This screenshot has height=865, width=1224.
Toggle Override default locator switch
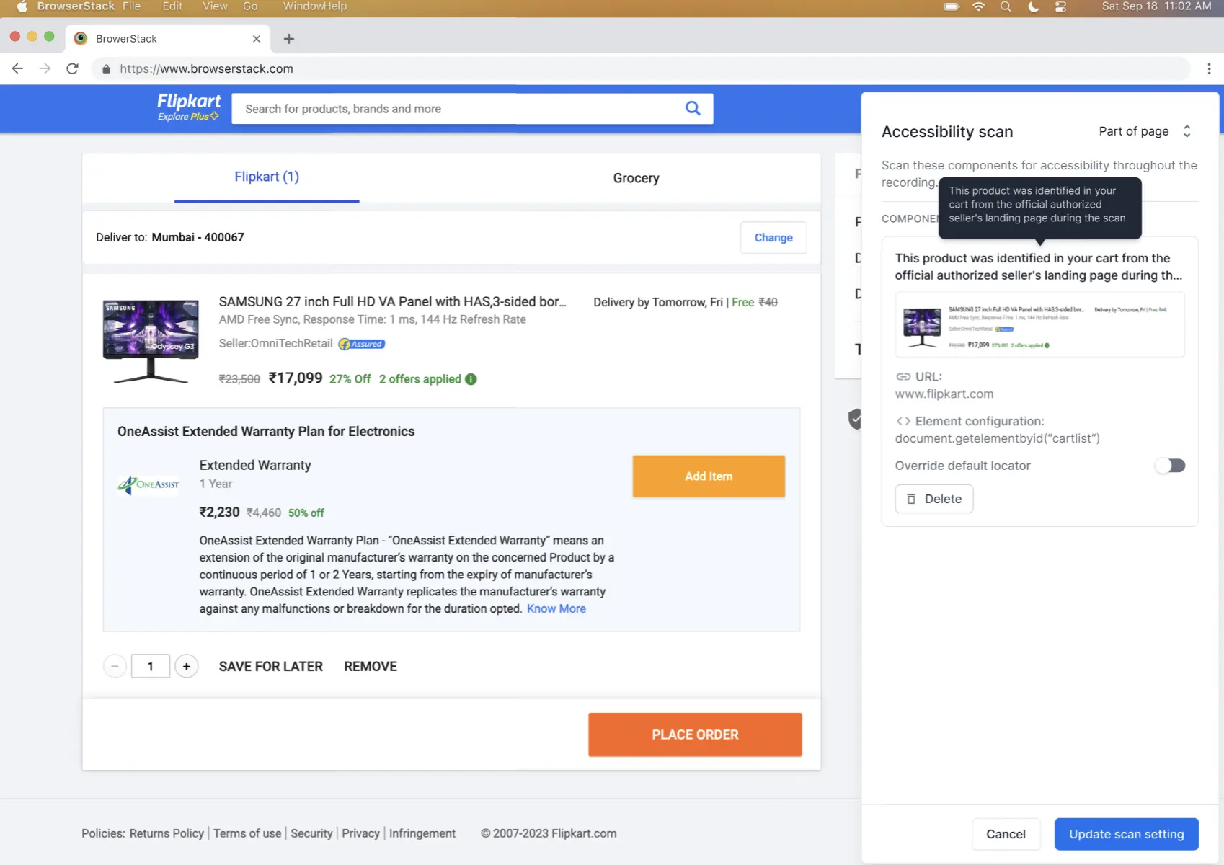click(1170, 466)
